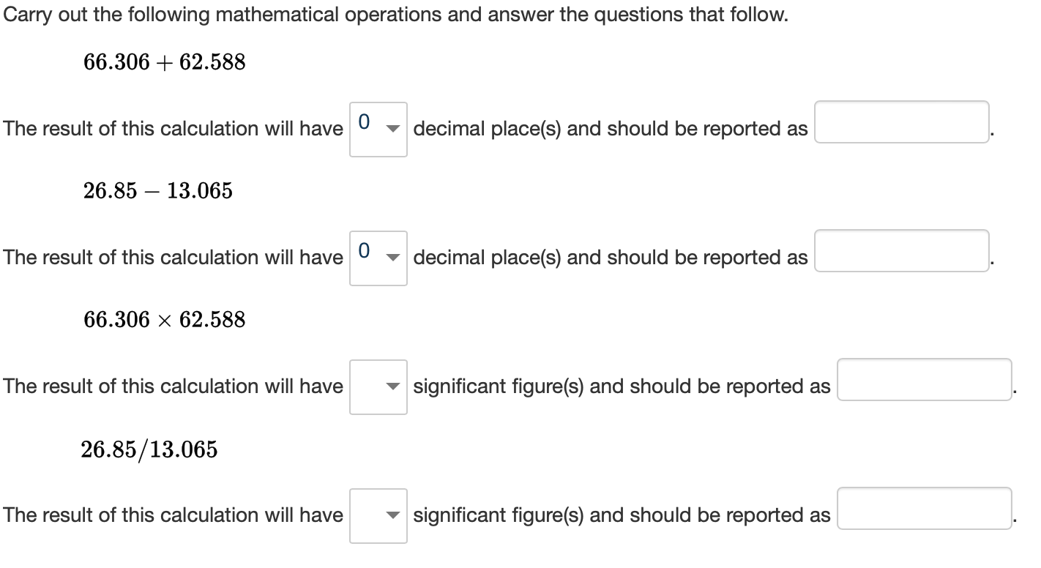
Task: Select the '0' value shown in the subtraction dropdown
Action: point(365,252)
